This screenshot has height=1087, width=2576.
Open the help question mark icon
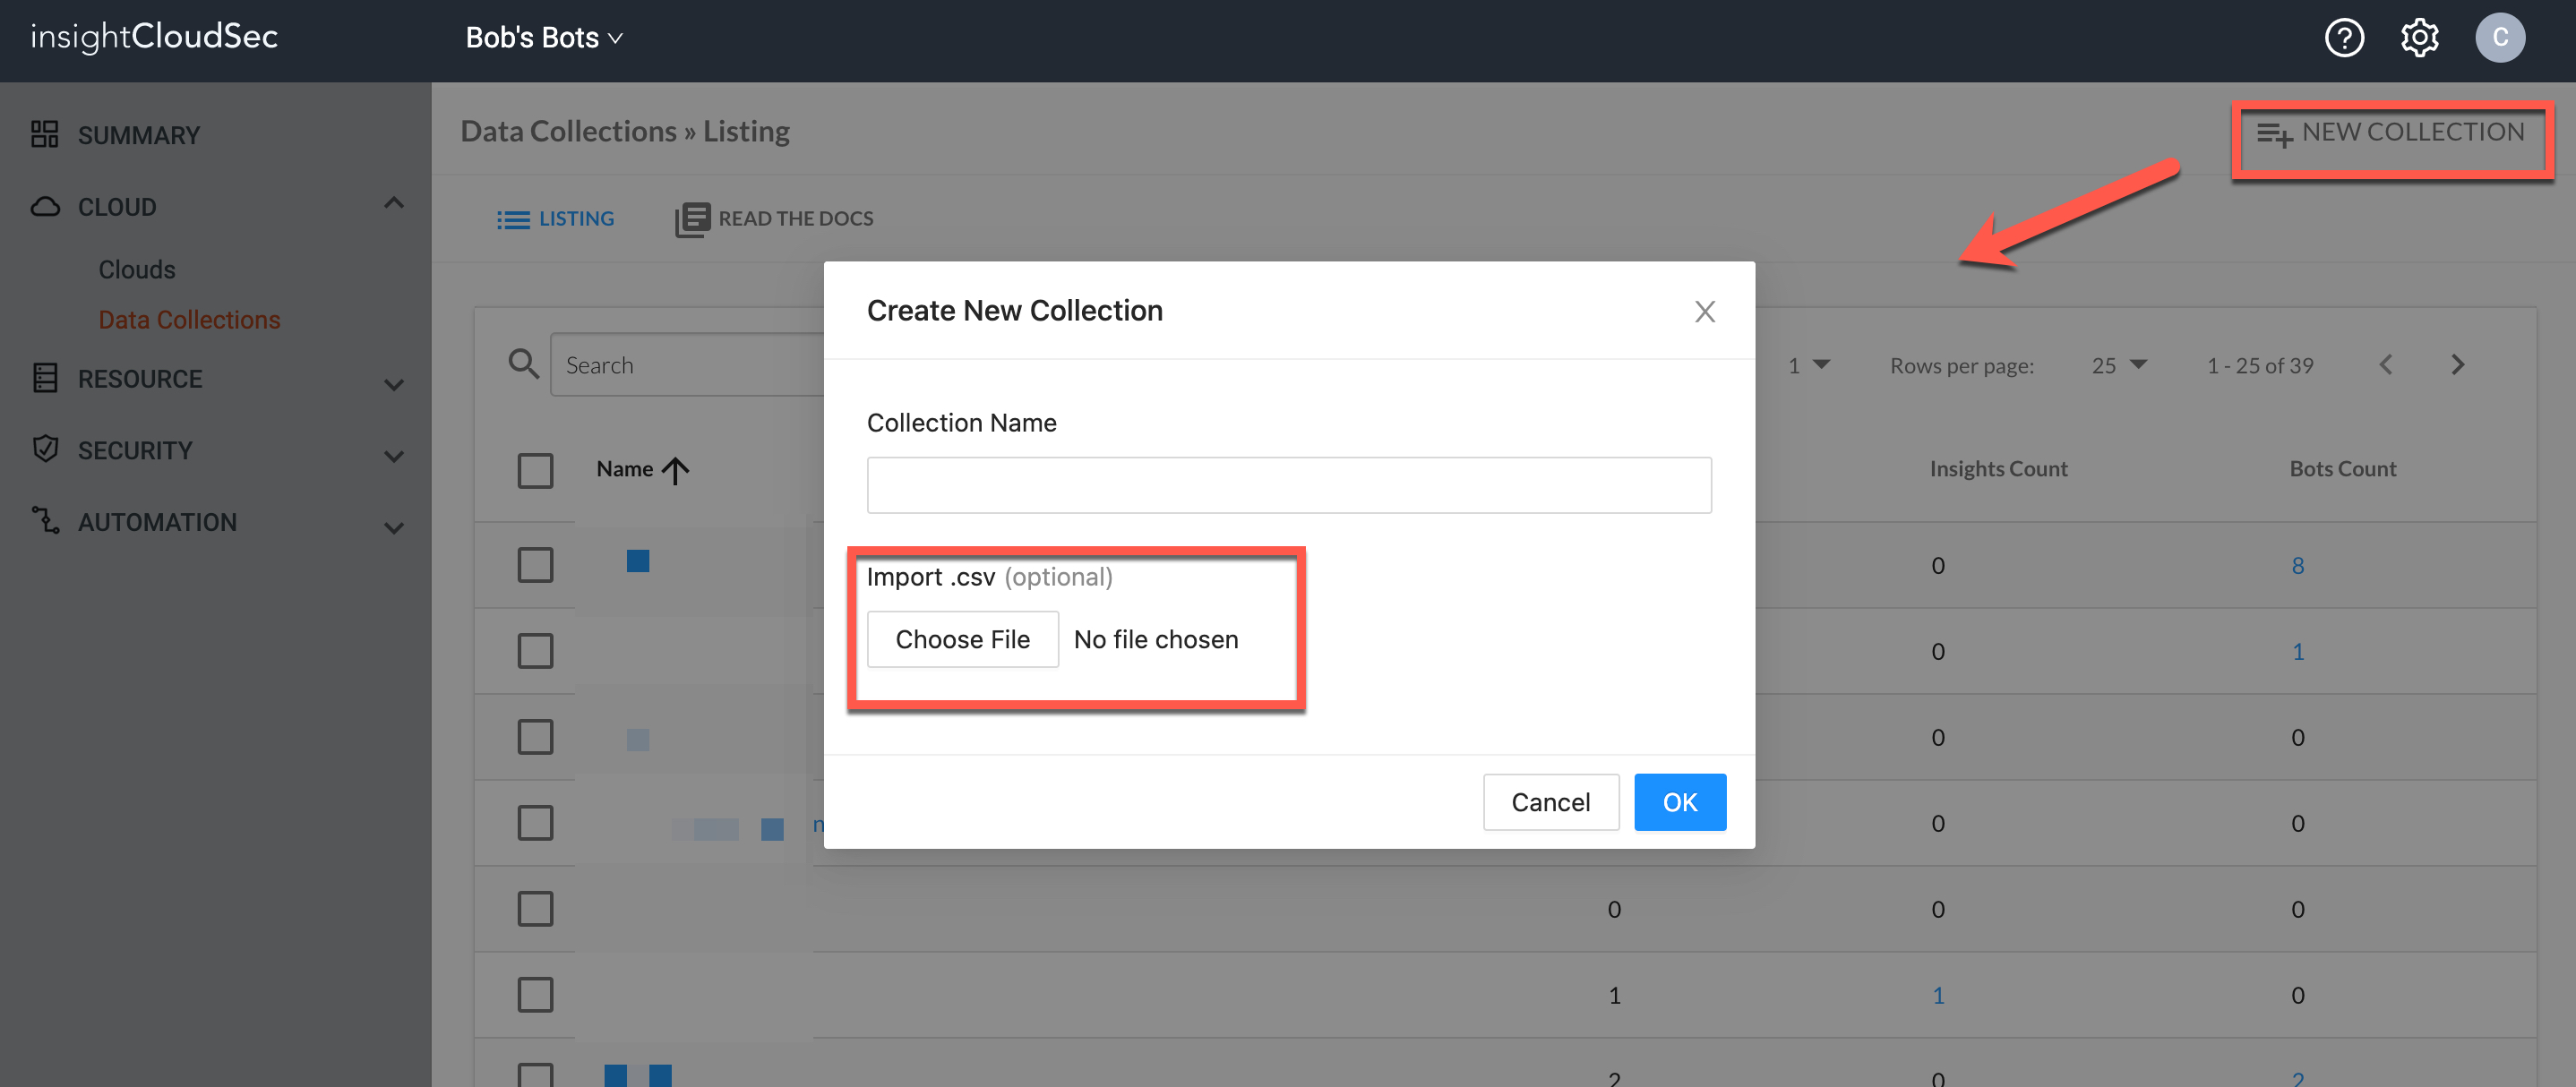pyautogui.click(x=2343, y=38)
